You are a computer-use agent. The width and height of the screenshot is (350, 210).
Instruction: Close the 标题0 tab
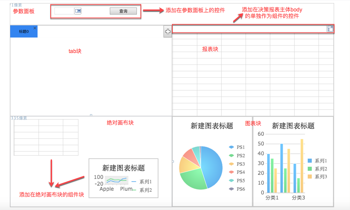point(35,28)
